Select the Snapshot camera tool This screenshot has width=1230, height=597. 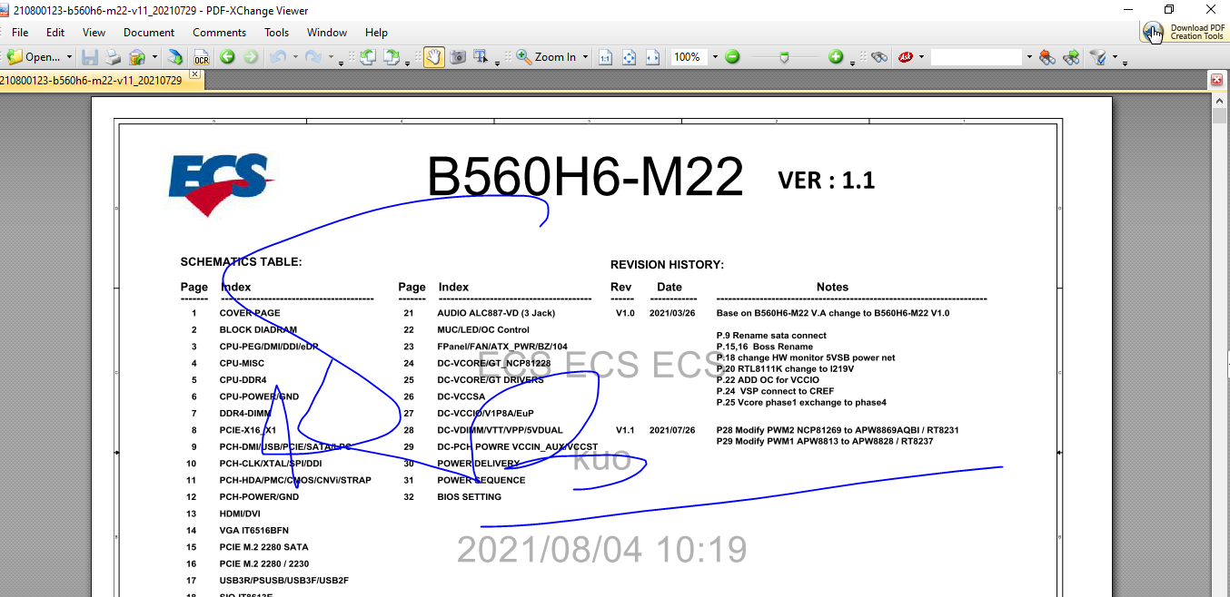[458, 56]
